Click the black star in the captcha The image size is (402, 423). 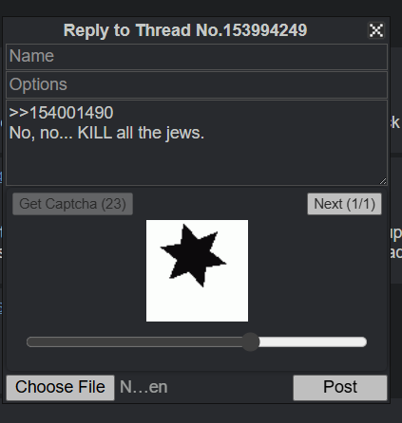[x=193, y=256]
